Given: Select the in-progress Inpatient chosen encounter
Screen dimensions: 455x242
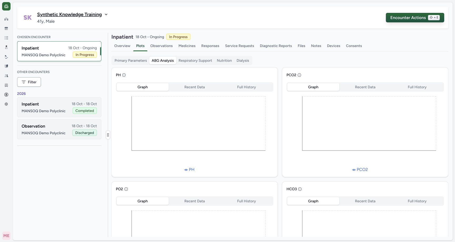Looking at the screenshot, I should coord(59,51).
